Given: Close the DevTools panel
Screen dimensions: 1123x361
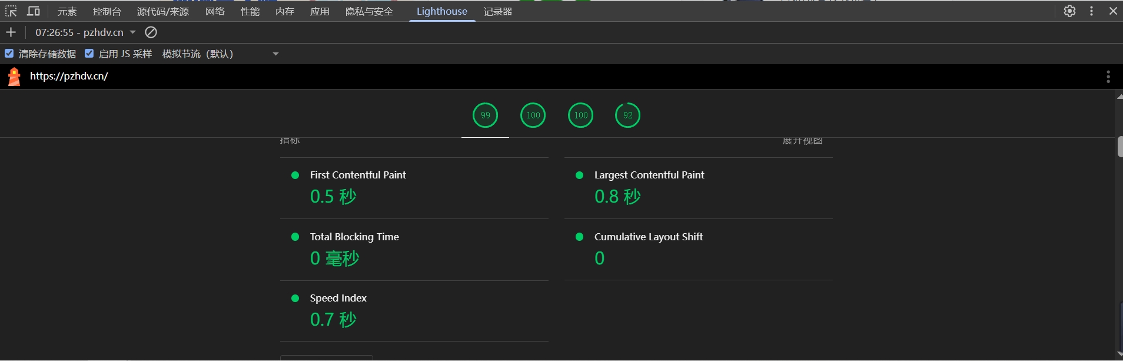Looking at the screenshot, I should pyautogui.click(x=1112, y=11).
